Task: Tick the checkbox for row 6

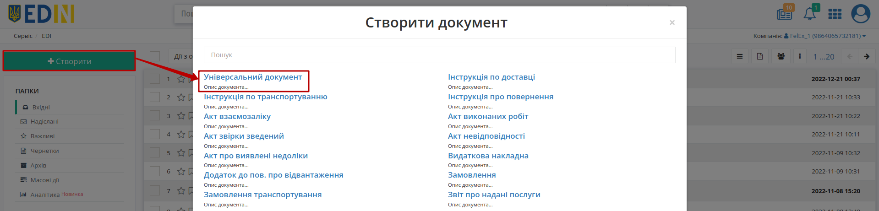Action: click(155, 171)
